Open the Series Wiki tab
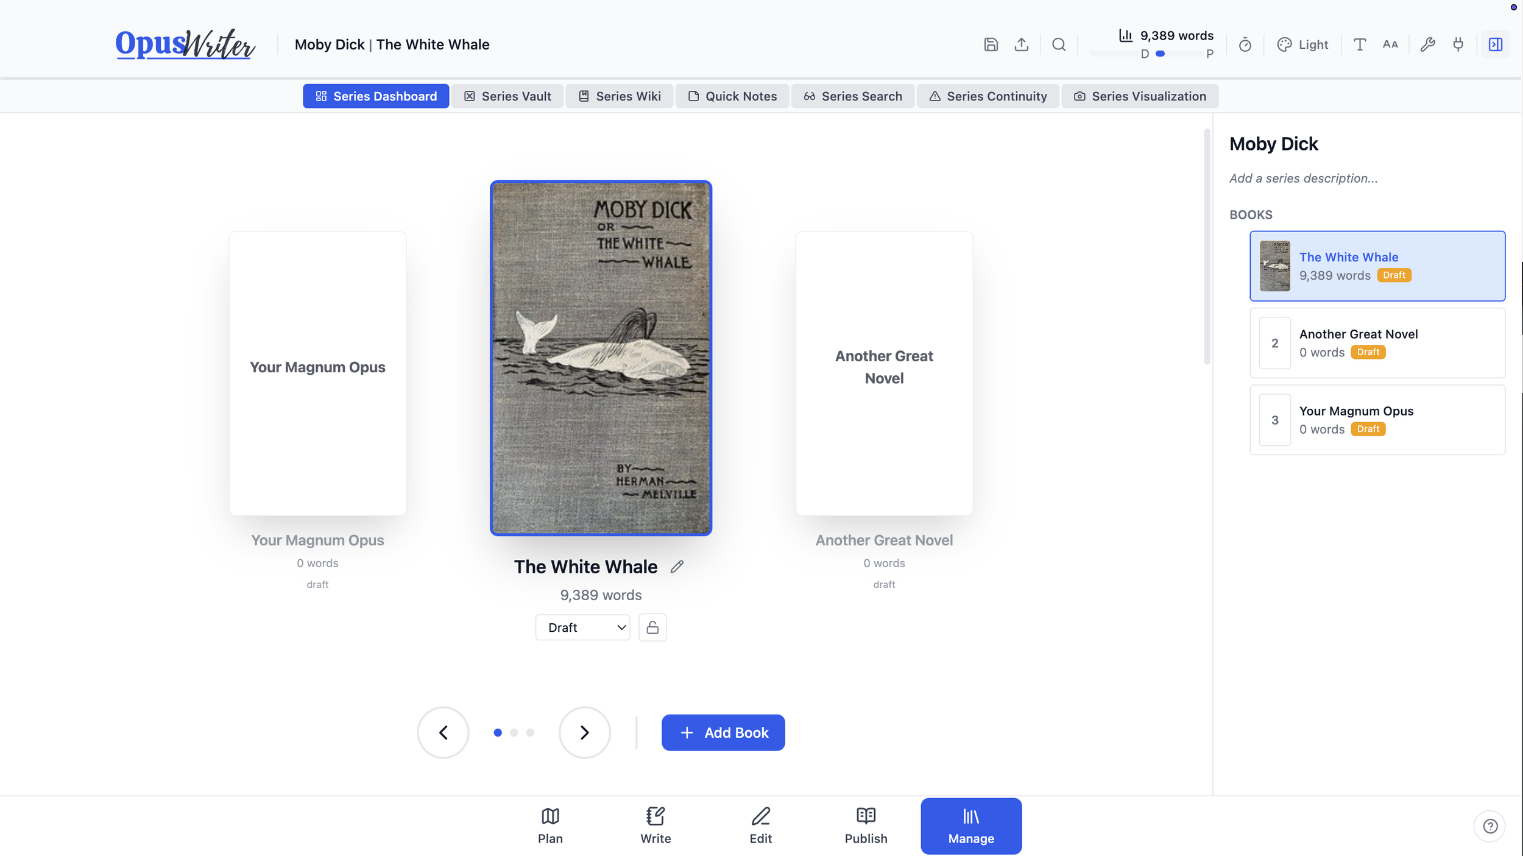Screen dimensions: 1523x856 pyautogui.click(x=619, y=96)
